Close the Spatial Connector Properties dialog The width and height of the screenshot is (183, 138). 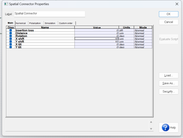[177, 4]
